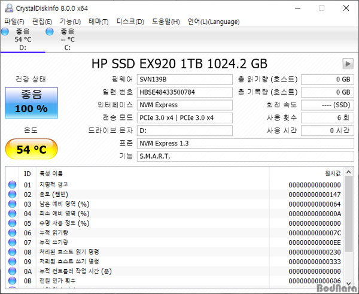
Task: Select row 누적 읽기량
Action: (175, 233)
